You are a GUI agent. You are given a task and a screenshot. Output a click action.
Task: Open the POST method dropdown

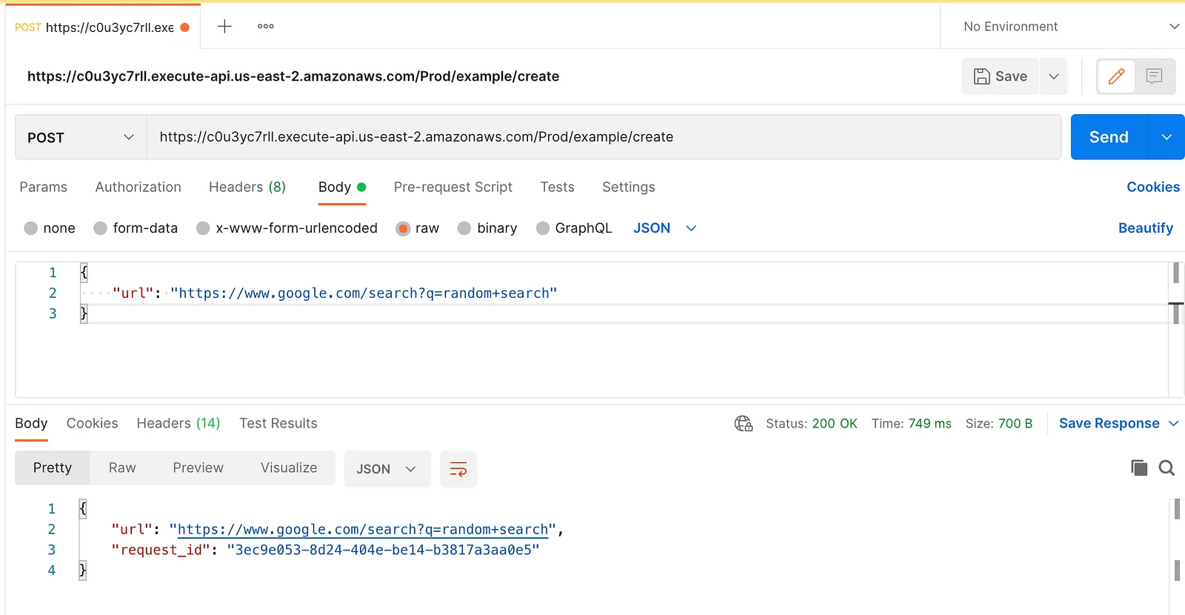(x=81, y=137)
